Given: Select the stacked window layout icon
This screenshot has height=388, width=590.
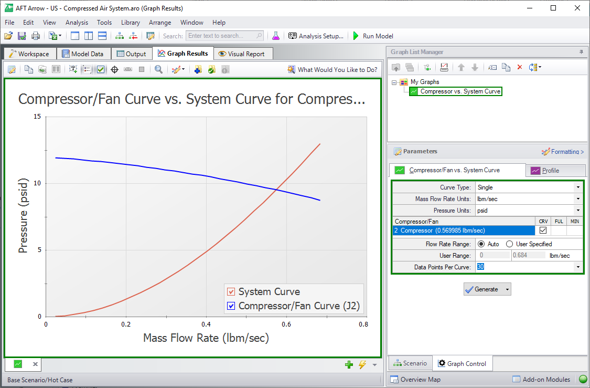Looking at the screenshot, I should [x=102, y=36].
